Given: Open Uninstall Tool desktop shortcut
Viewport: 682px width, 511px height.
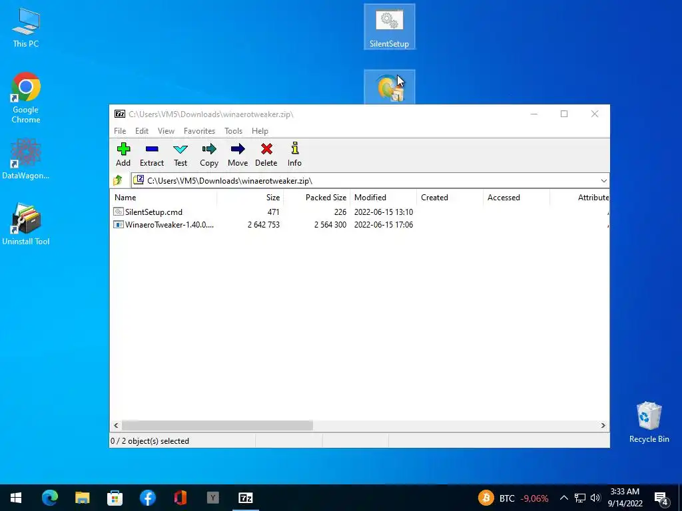Looking at the screenshot, I should (x=26, y=224).
